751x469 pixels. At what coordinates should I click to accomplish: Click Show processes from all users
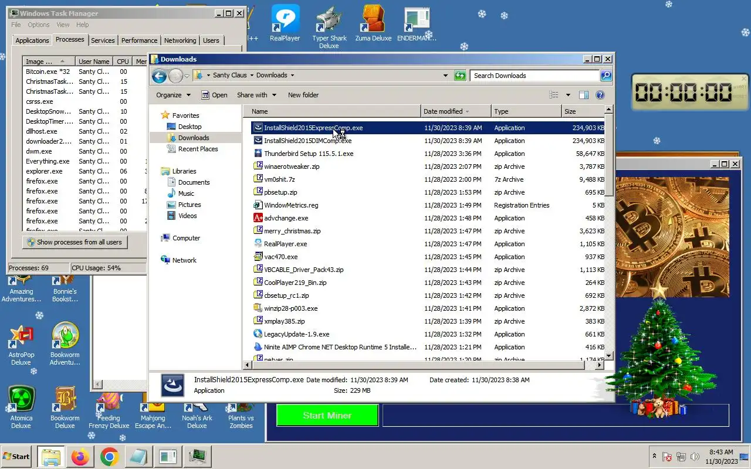pos(75,242)
